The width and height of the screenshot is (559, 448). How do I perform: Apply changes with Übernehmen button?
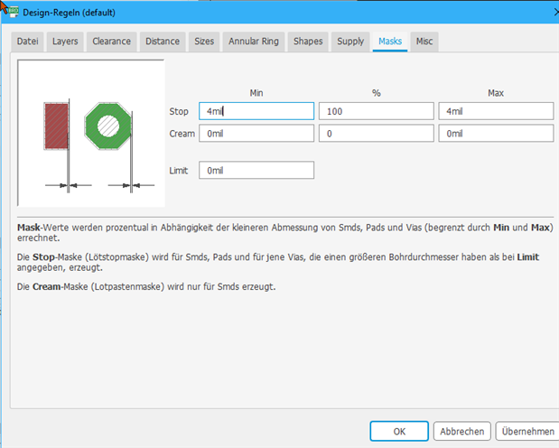[x=526, y=431]
